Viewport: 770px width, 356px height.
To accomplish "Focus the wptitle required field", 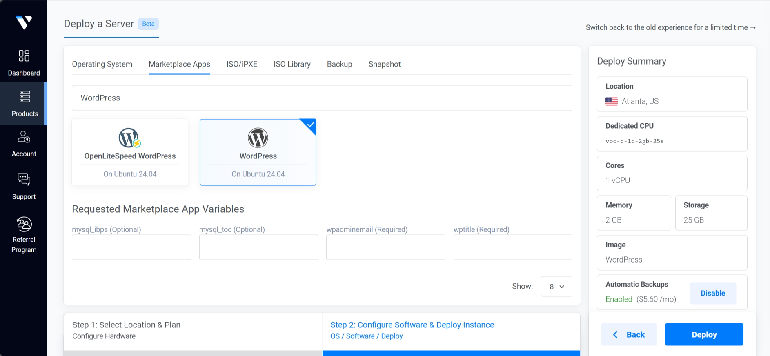I will click(x=513, y=247).
